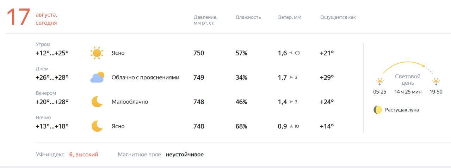
Task: Click the sunset icon above 19:50
Action: 436,82
